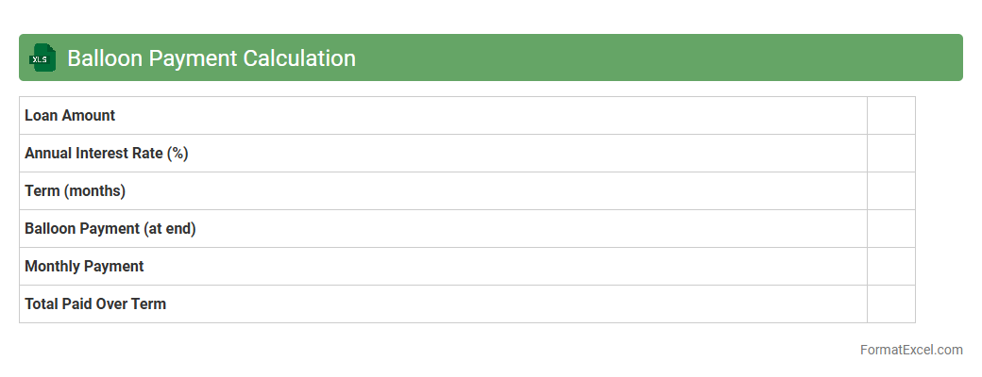Click the empty value cell for Term
Image resolution: width=982 pixels, height=377 pixels.
890,191
